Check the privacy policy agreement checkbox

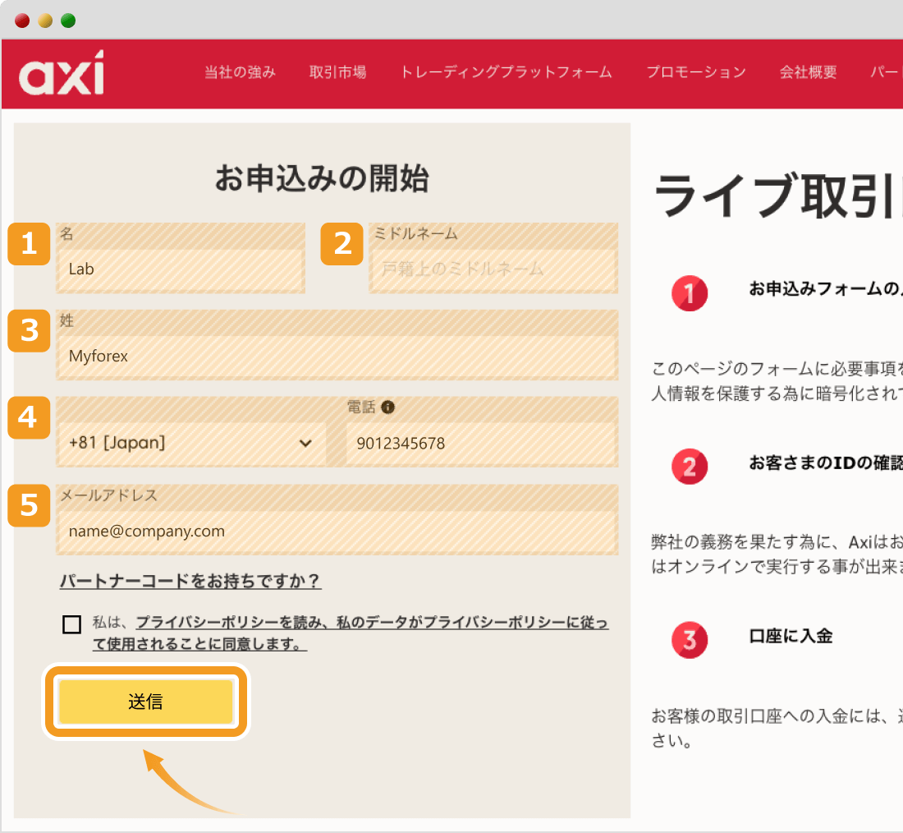pyautogui.click(x=72, y=624)
